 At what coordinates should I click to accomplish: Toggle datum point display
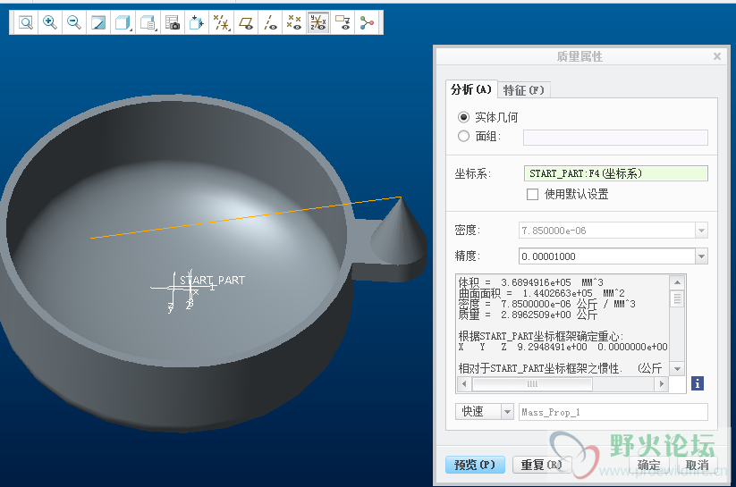(x=294, y=22)
